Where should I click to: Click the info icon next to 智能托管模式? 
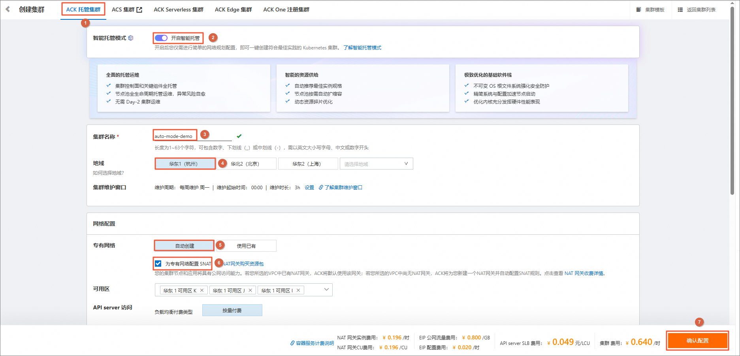(x=131, y=38)
